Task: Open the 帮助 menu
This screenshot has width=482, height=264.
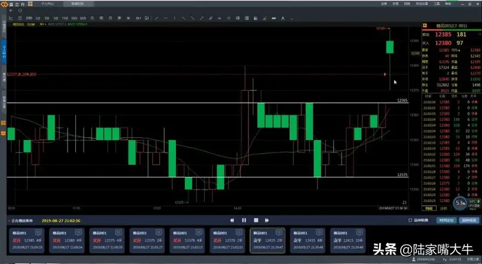Action: [x=448, y=4]
